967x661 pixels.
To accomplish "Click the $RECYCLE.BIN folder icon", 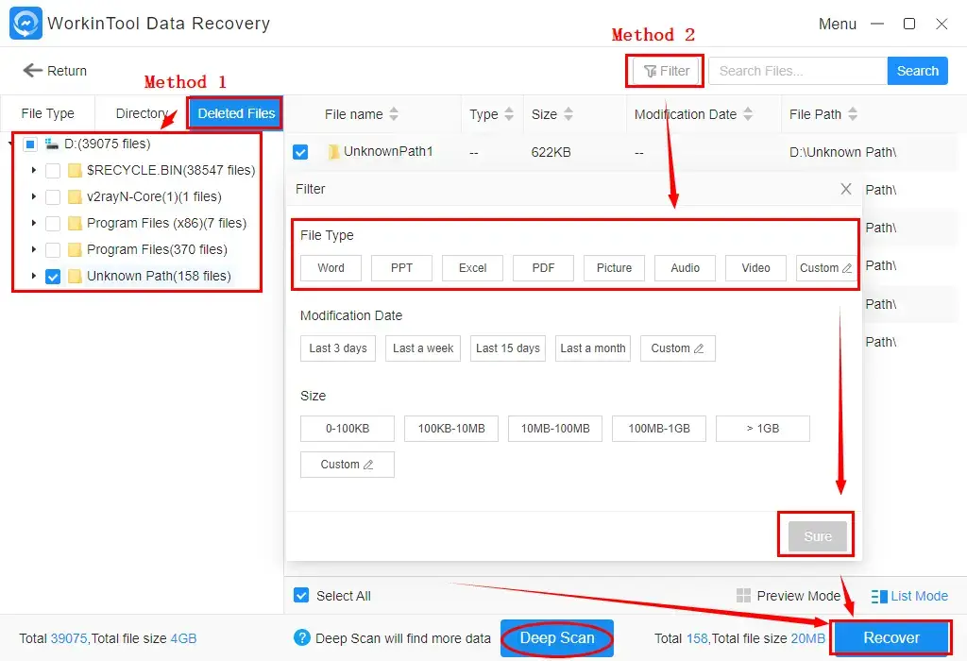I will pyautogui.click(x=75, y=170).
